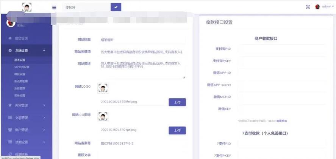Focus the 微信APP ID input field
The width and height of the screenshot is (336, 159).
coord(282,73)
